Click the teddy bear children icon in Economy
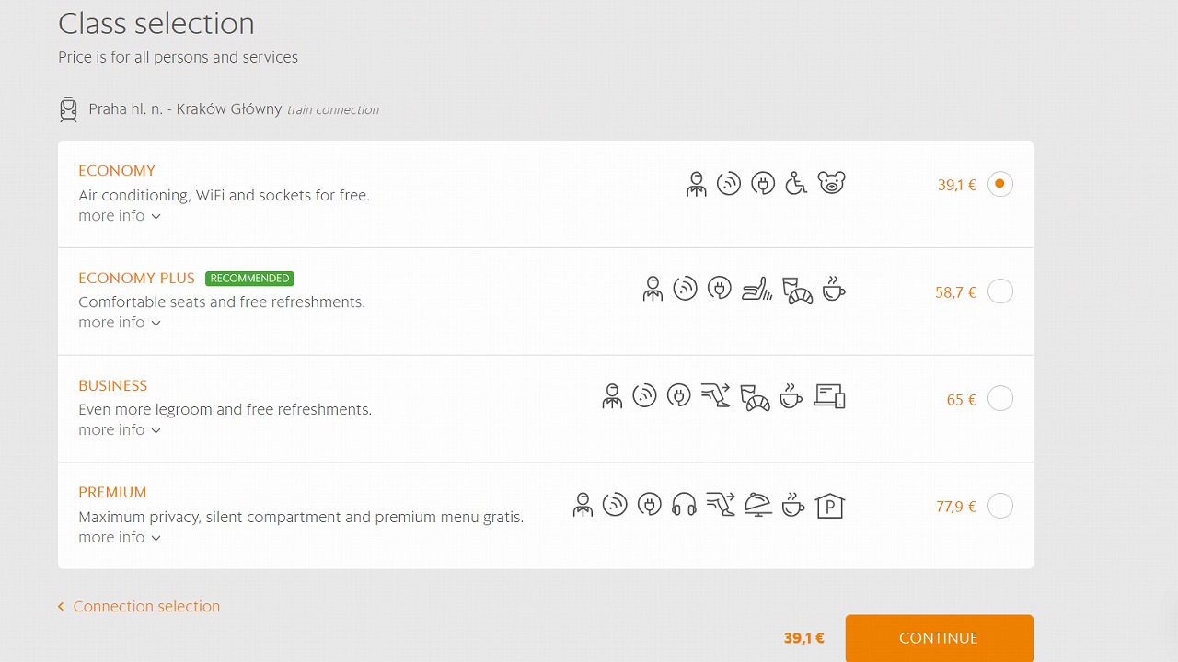 point(832,184)
